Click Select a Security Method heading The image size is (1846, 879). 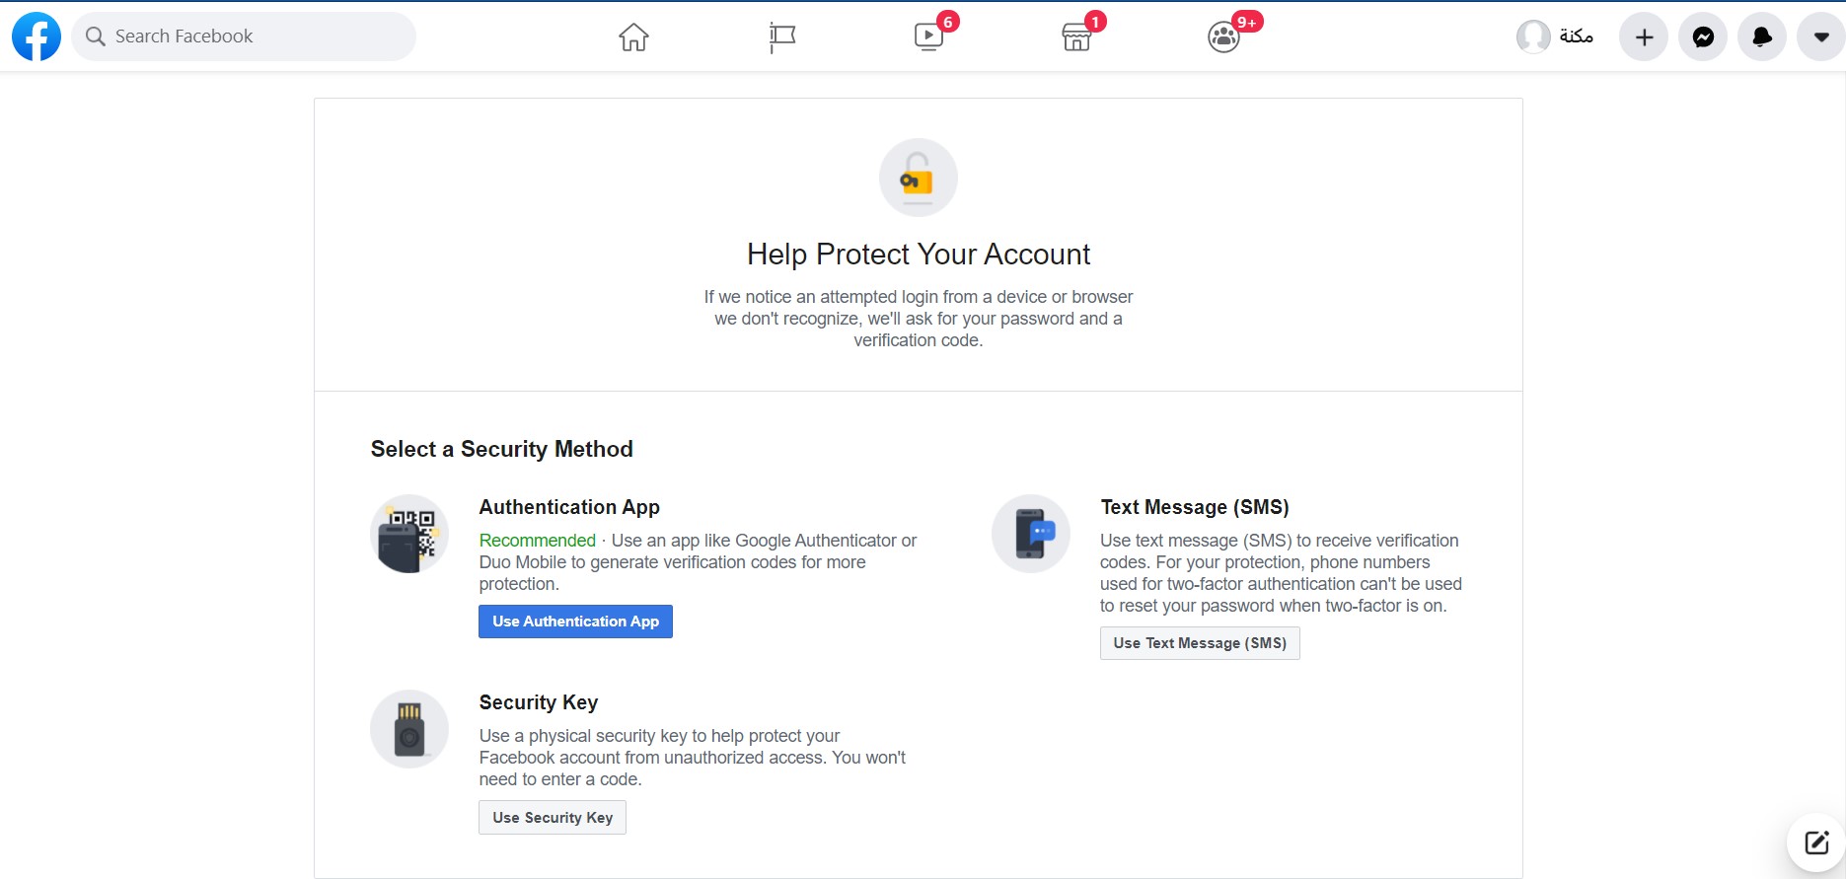[502, 449]
